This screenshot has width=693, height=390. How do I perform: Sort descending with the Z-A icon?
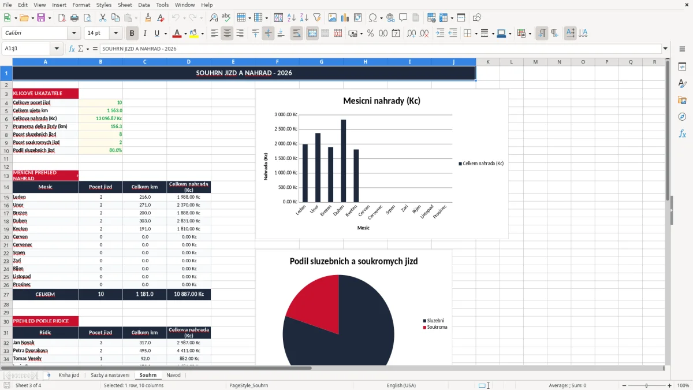tap(304, 18)
